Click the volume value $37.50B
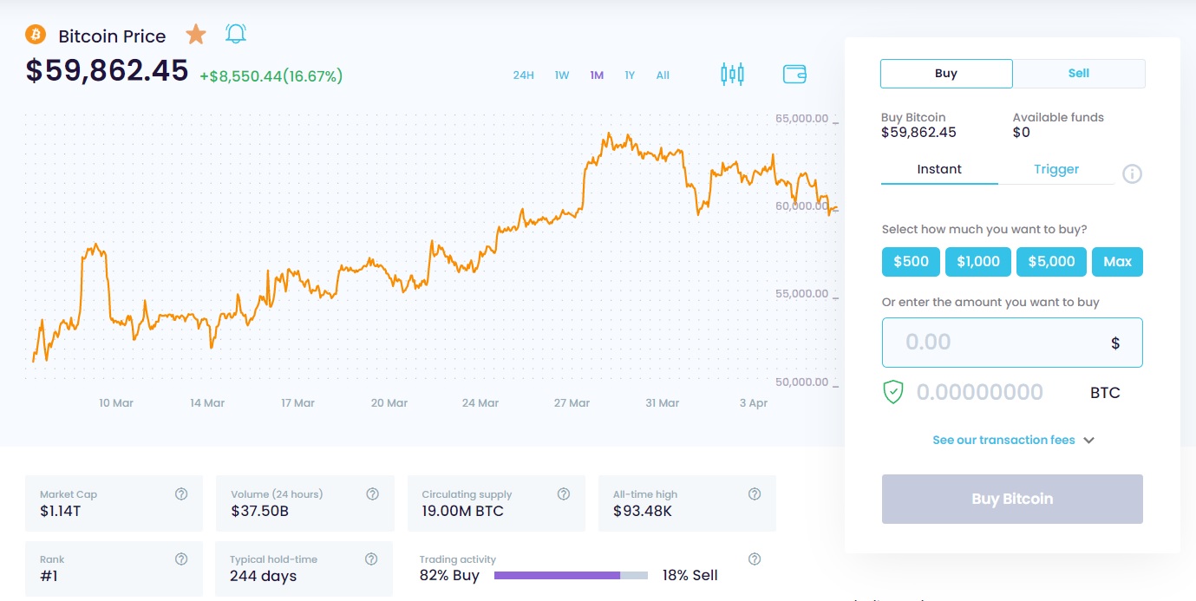Image resolution: width=1196 pixels, height=601 pixels. point(259,511)
